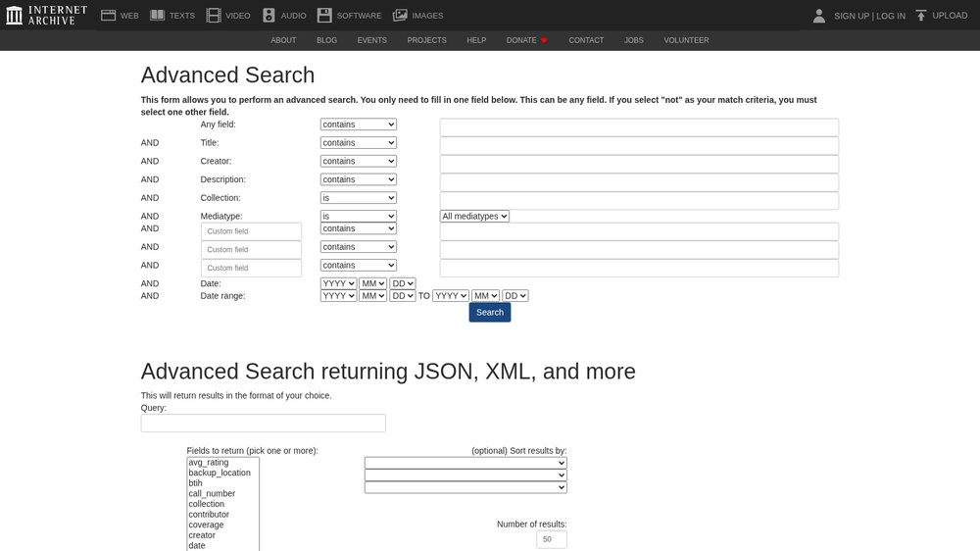The width and height of the screenshot is (980, 551).
Task: Open the About menu item
Action: [x=283, y=40]
